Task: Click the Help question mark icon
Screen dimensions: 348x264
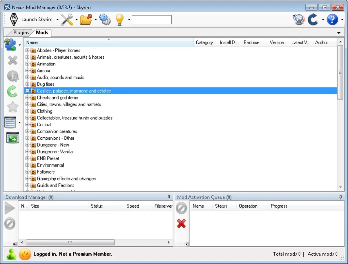Action: (x=332, y=20)
